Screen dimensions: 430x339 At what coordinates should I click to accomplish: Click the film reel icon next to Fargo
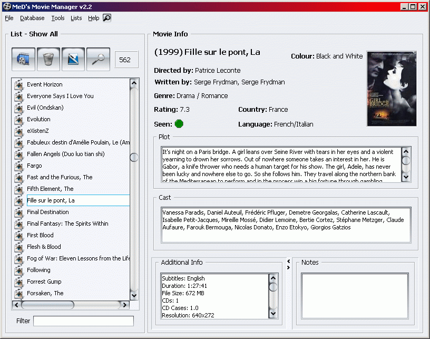(19, 166)
